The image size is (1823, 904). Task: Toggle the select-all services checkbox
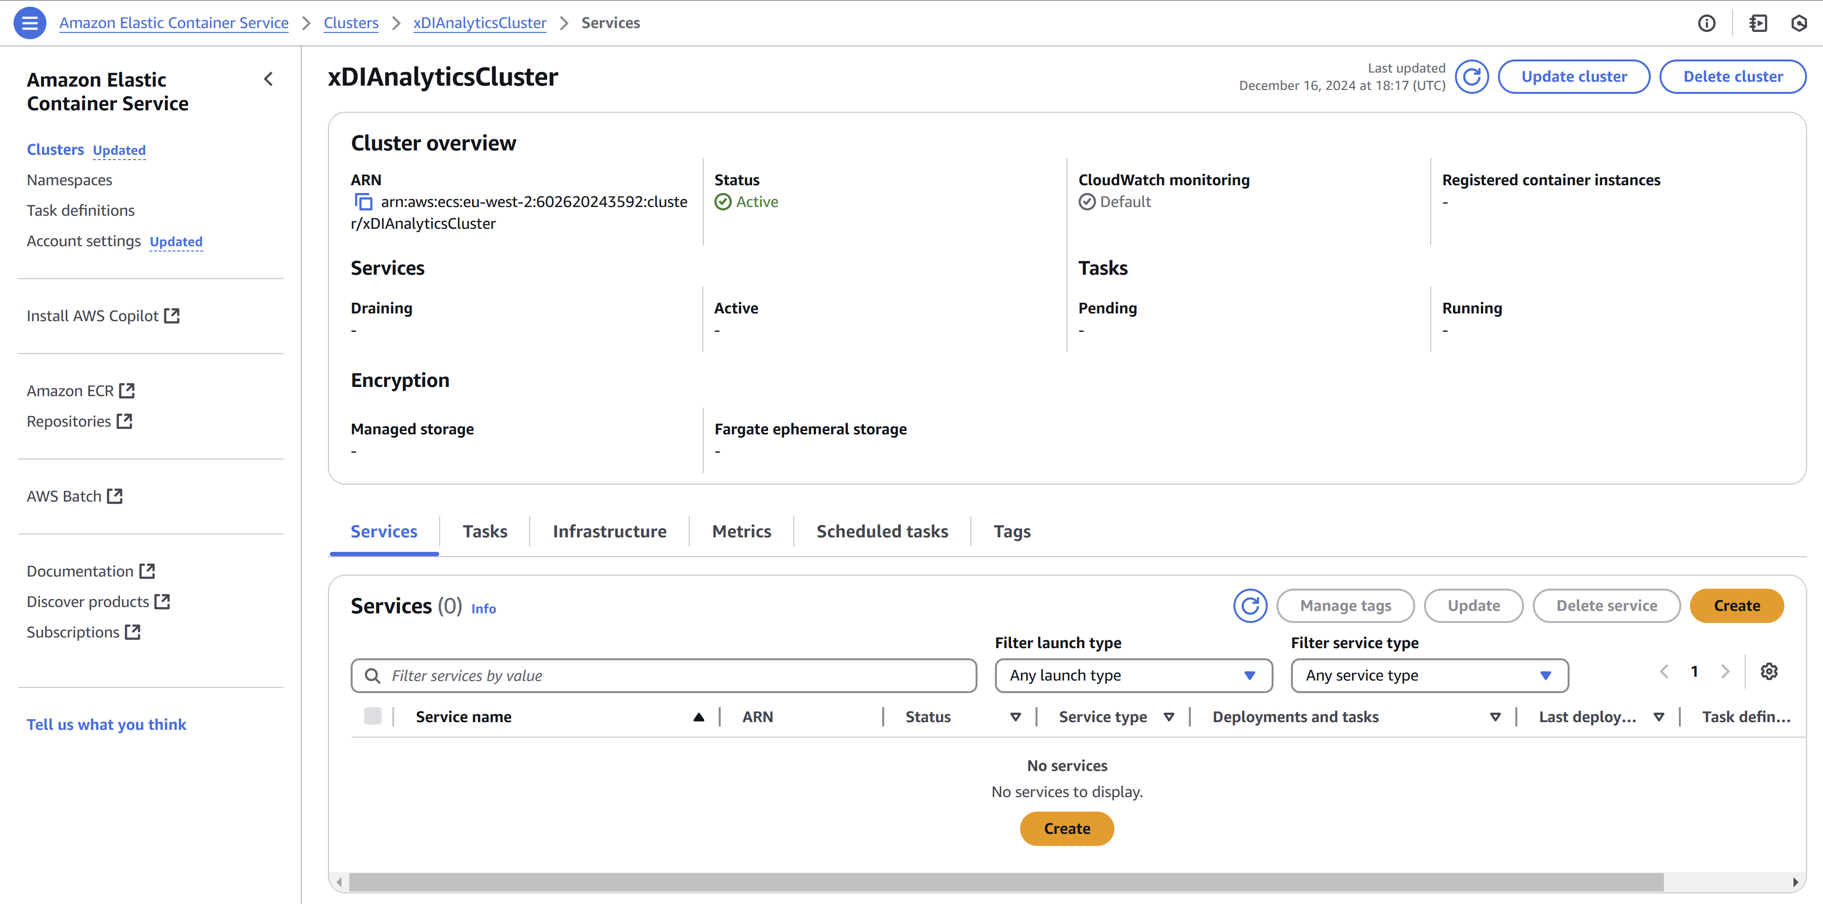coord(372,716)
